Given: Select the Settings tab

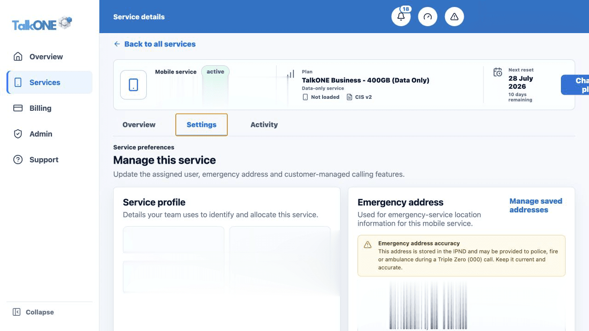Looking at the screenshot, I should [202, 125].
